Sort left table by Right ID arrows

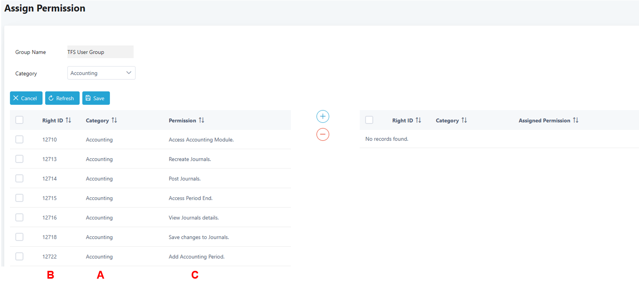point(69,120)
